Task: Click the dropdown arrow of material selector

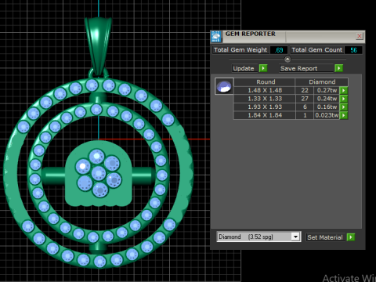Action: (295, 237)
